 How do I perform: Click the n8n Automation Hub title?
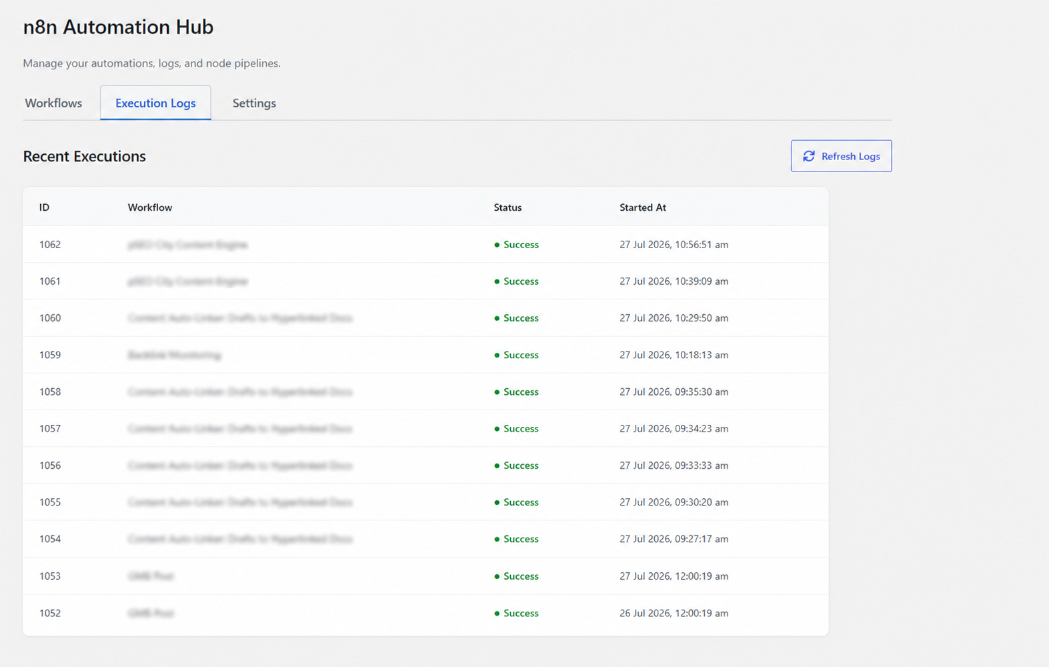118,27
